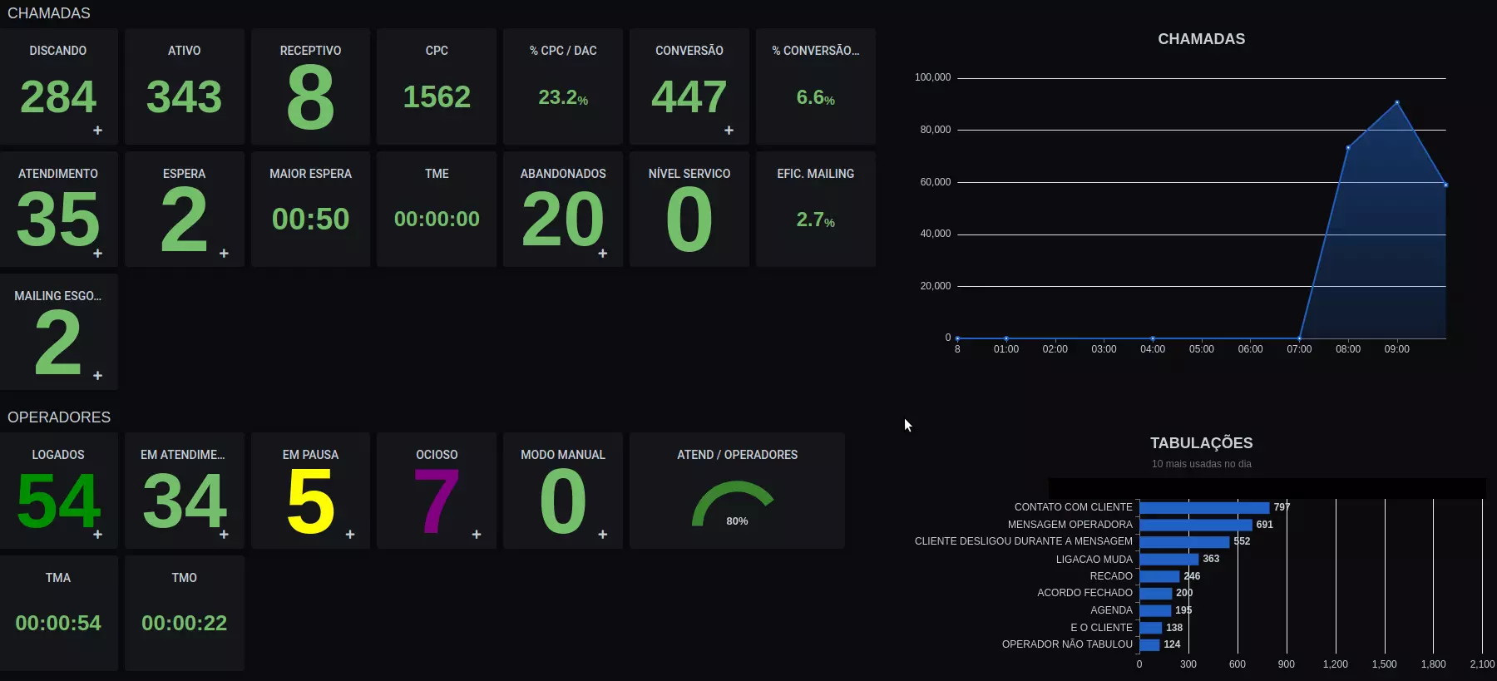Click the TABULAÇÕES chart title

pyautogui.click(x=1201, y=443)
